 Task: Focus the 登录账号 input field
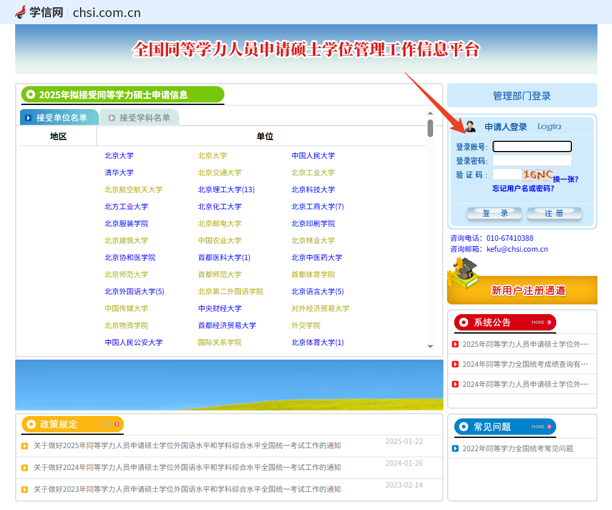(532, 146)
